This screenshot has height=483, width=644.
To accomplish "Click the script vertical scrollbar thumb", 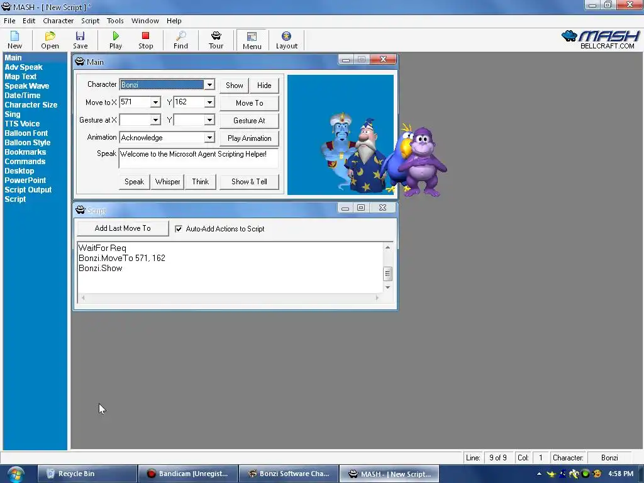I will click(x=387, y=274).
